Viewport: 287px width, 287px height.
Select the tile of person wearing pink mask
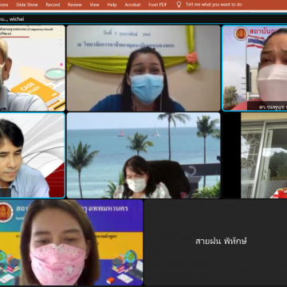(x=71, y=242)
